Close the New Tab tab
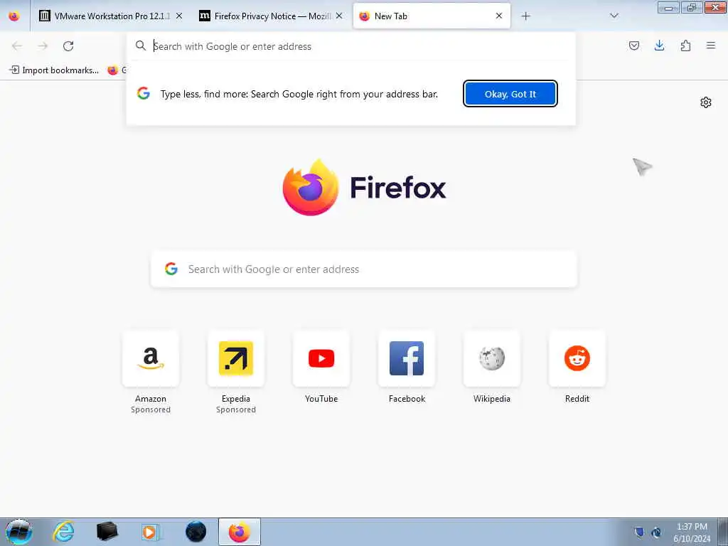Image resolution: width=728 pixels, height=546 pixels. tap(499, 16)
